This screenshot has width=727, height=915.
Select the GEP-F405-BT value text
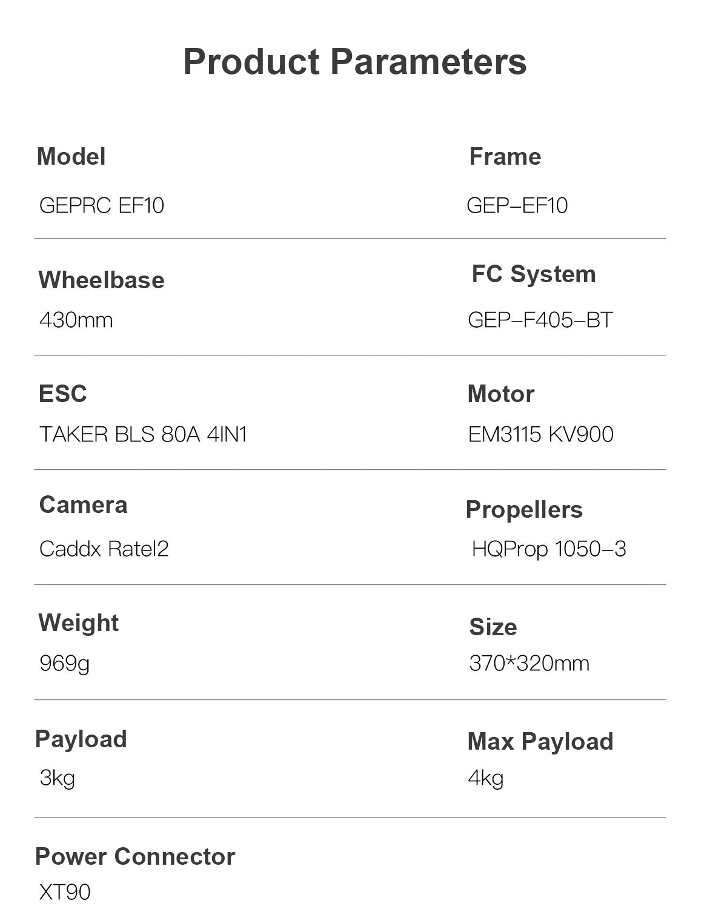(540, 320)
